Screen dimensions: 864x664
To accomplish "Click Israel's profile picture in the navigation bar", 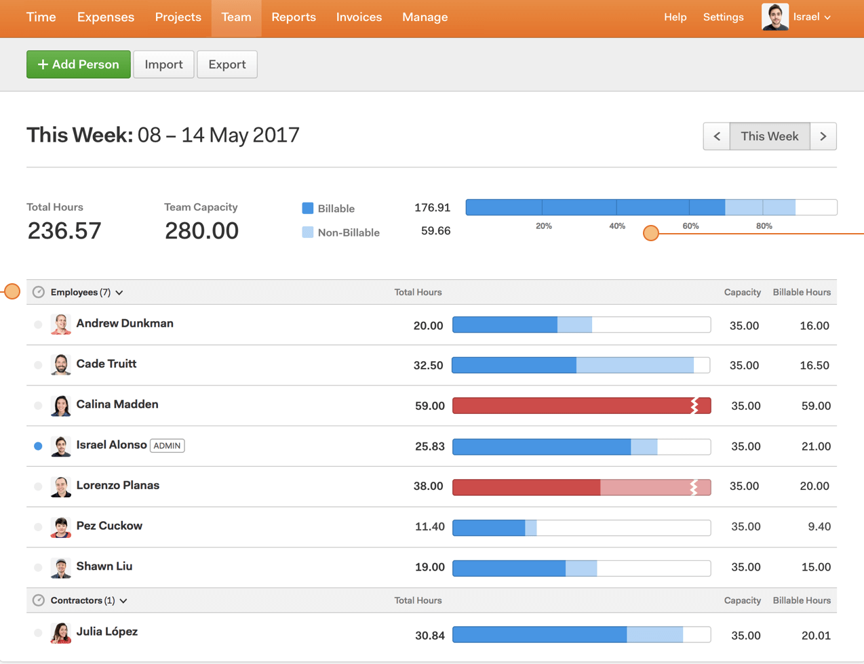I will tap(774, 17).
